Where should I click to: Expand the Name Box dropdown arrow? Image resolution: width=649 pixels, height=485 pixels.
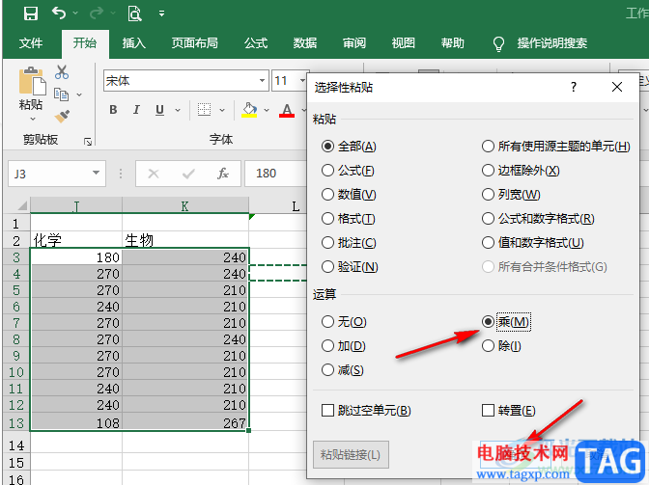(x=96, y=174)
